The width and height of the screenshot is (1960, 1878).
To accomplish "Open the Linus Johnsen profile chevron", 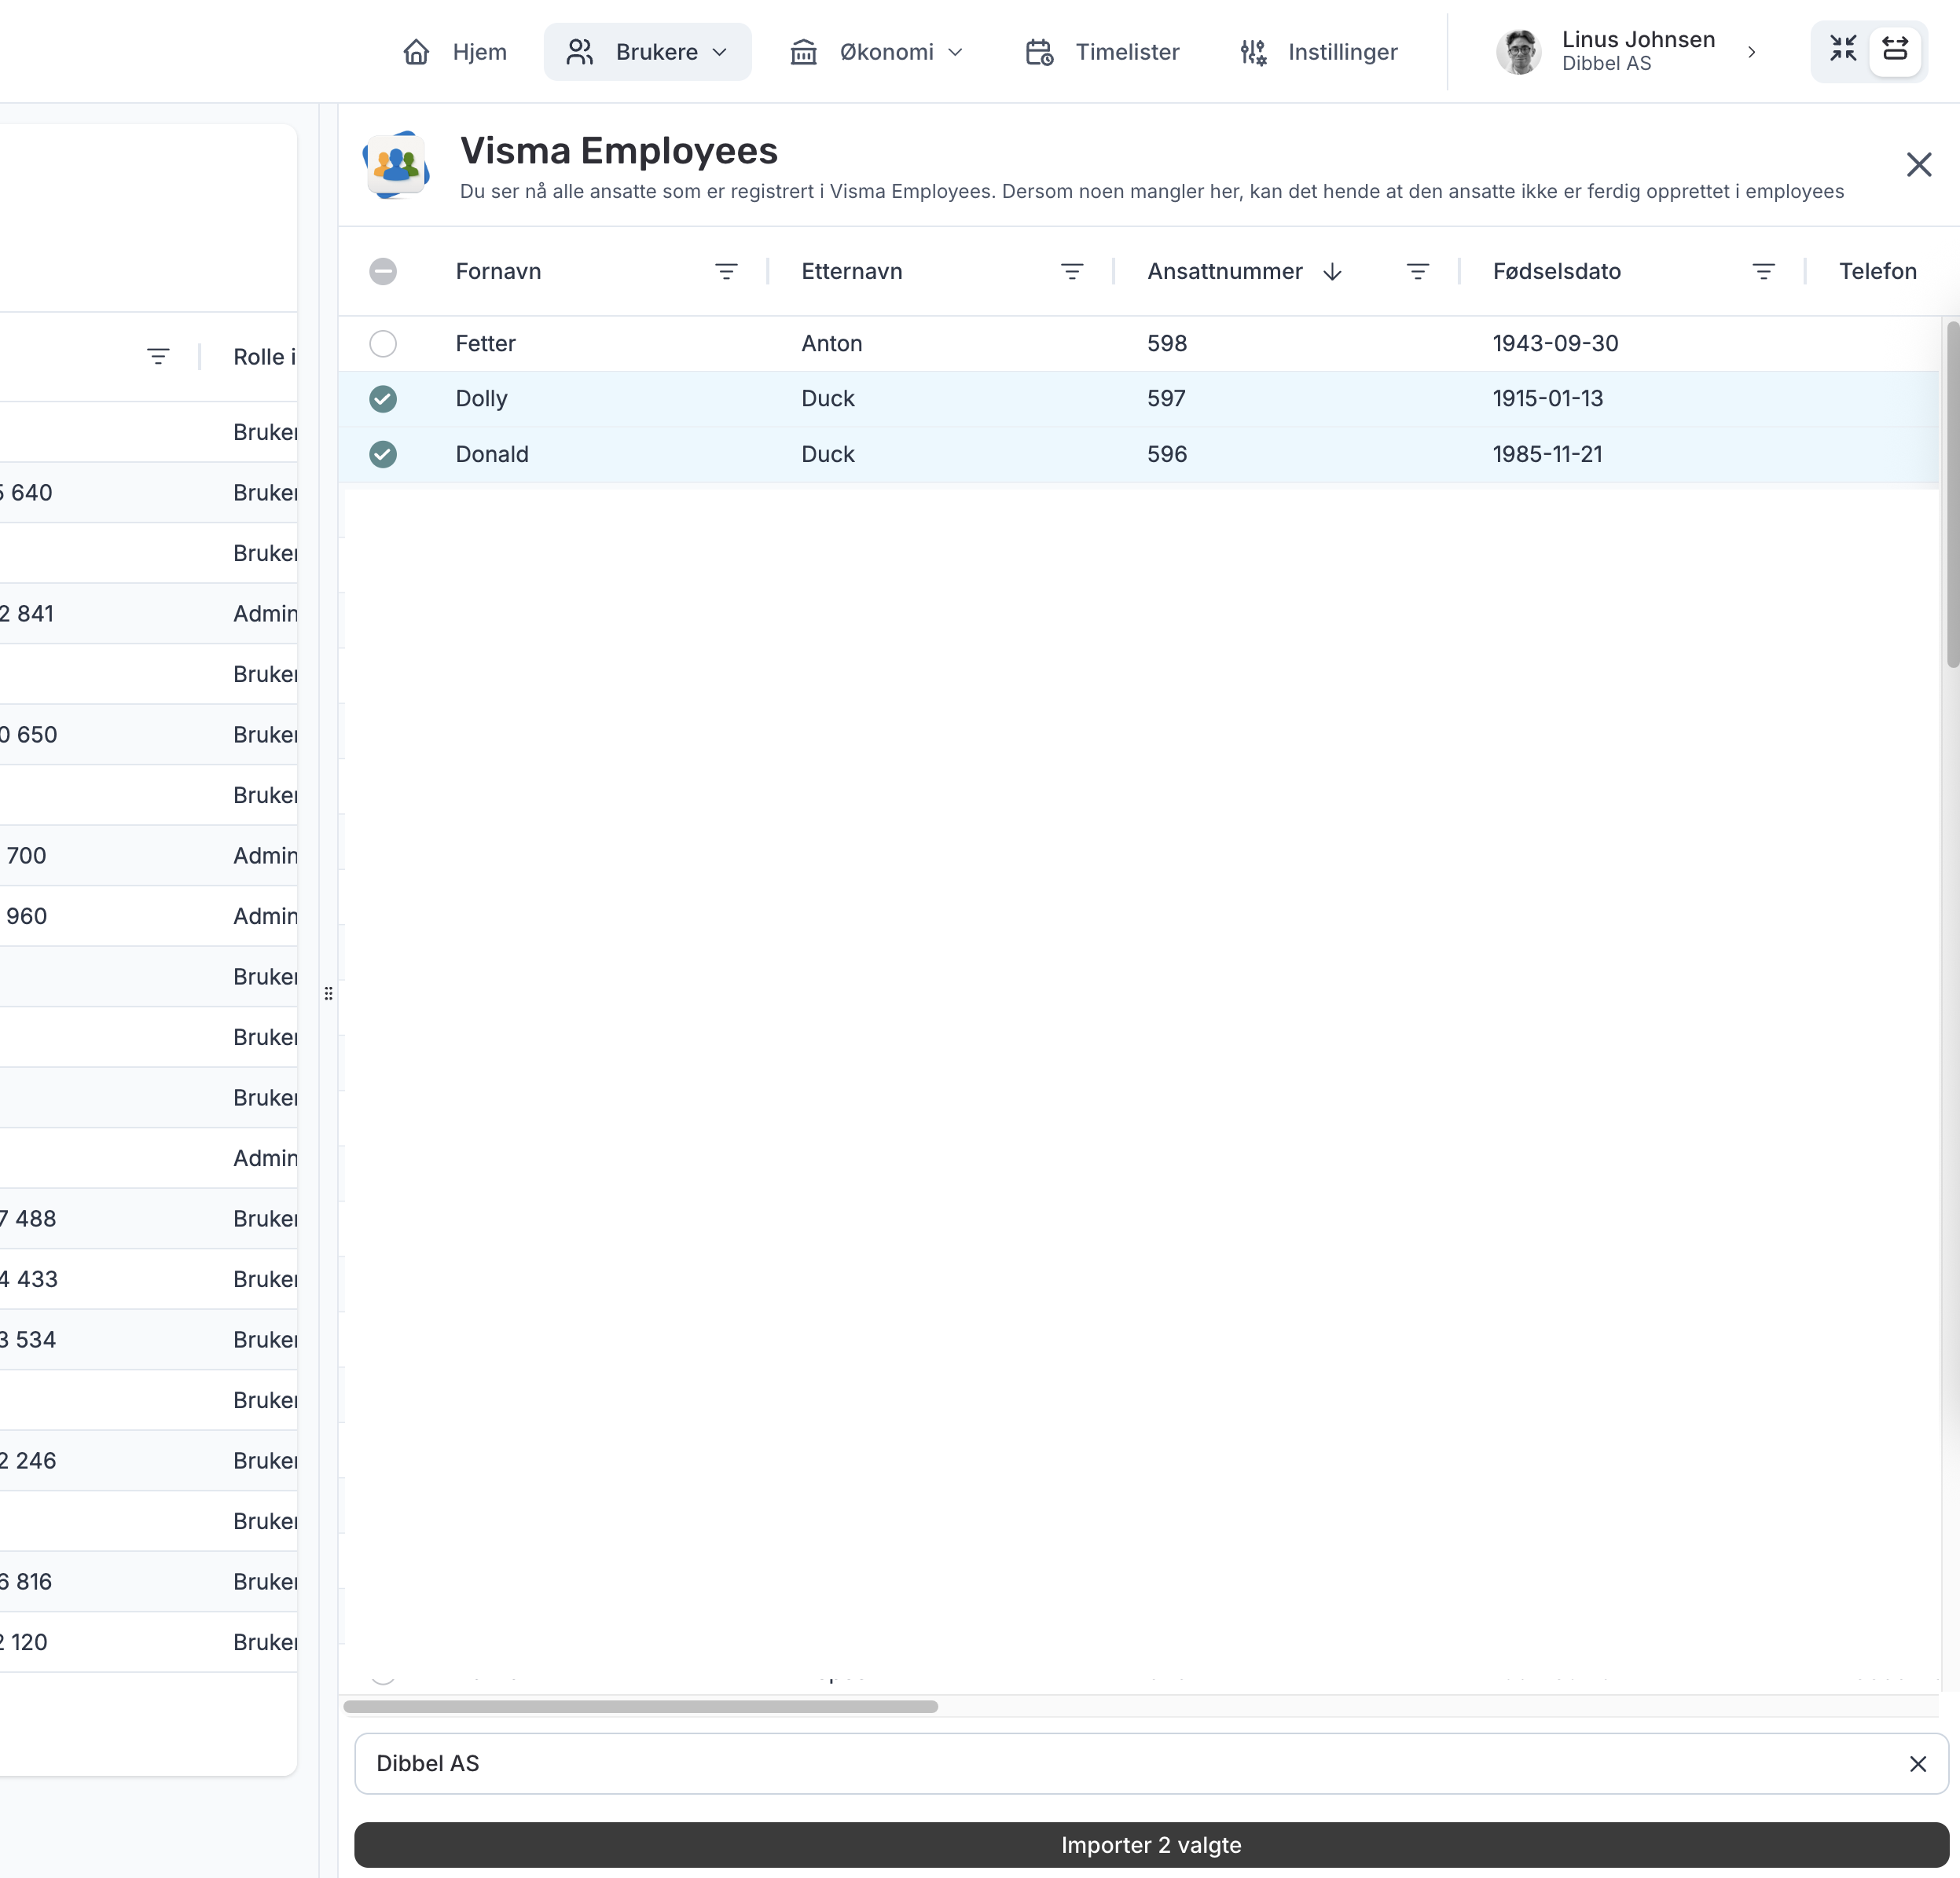I will click(x=1751, y=52).
